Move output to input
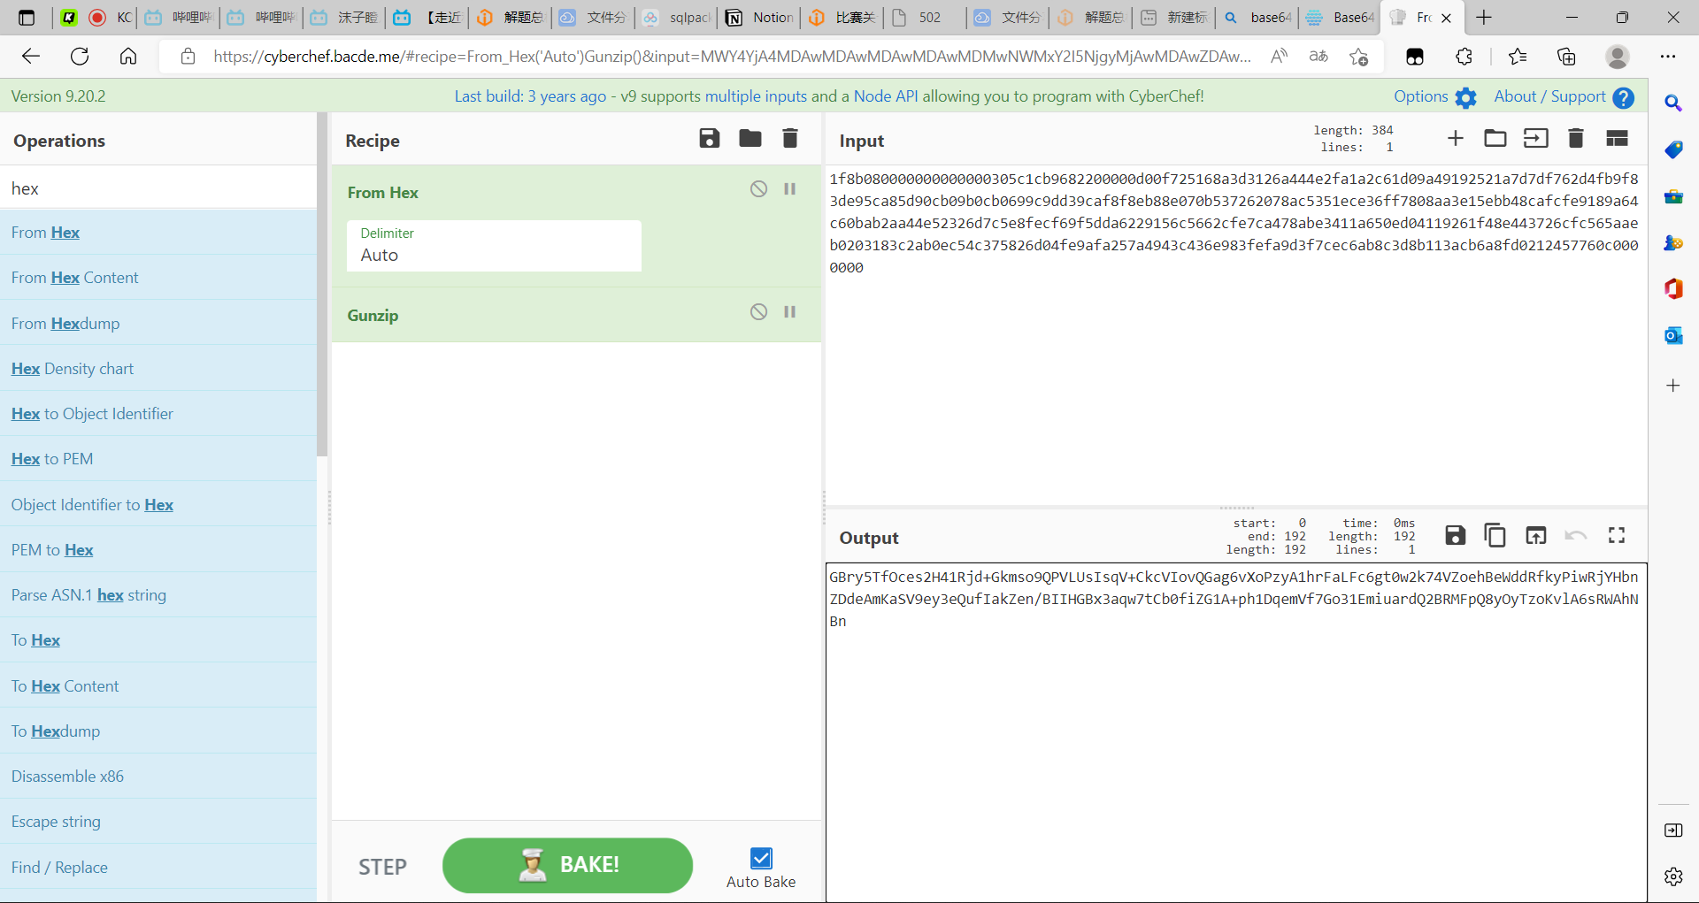Viewport: 1699px width, 903px height. pos(1535,536)
